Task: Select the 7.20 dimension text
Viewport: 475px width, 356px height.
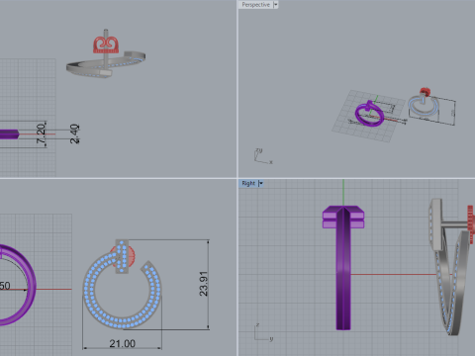Action: pos(42,133)
